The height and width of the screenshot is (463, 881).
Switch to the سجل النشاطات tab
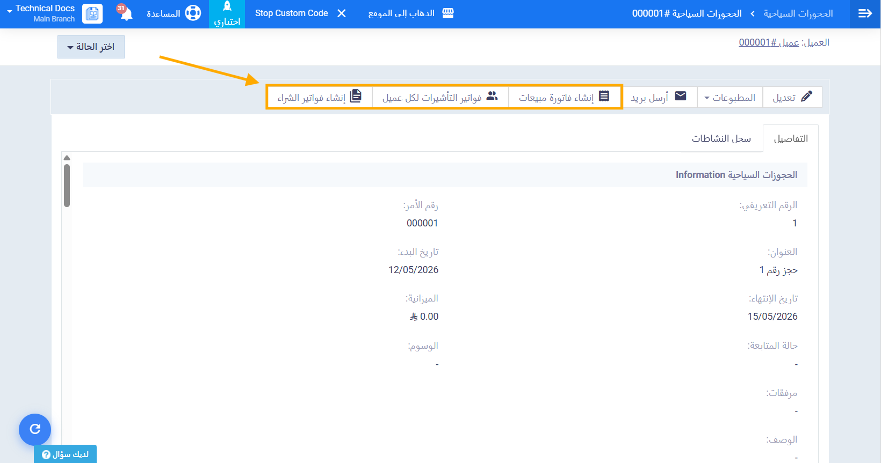click(x=721, y=138)
